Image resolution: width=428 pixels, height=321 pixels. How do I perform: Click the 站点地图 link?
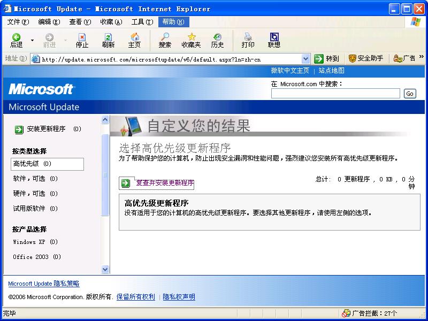[x=331, y=71]
